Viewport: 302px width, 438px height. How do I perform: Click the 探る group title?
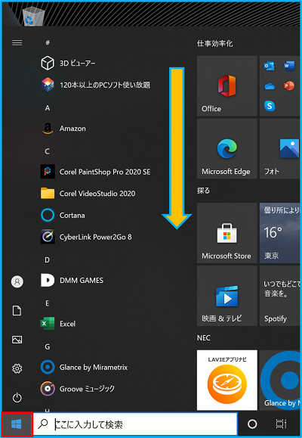(203, 191)
